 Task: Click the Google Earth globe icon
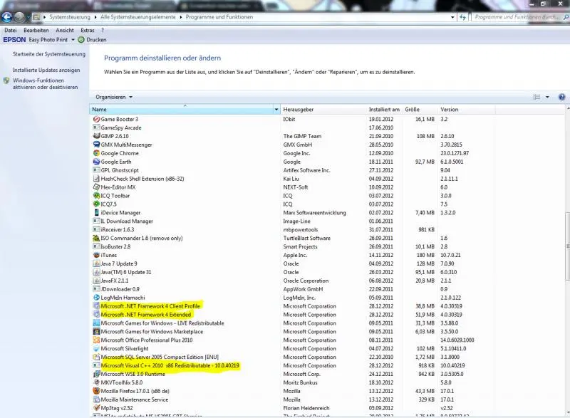tap(96, 162)
